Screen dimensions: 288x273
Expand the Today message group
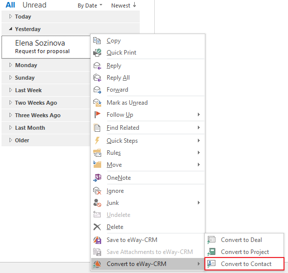pyautogui.click(x=11, y=17)
